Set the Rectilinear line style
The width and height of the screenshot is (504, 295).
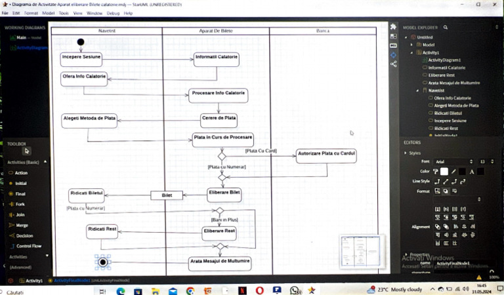(x=437, y=182)
